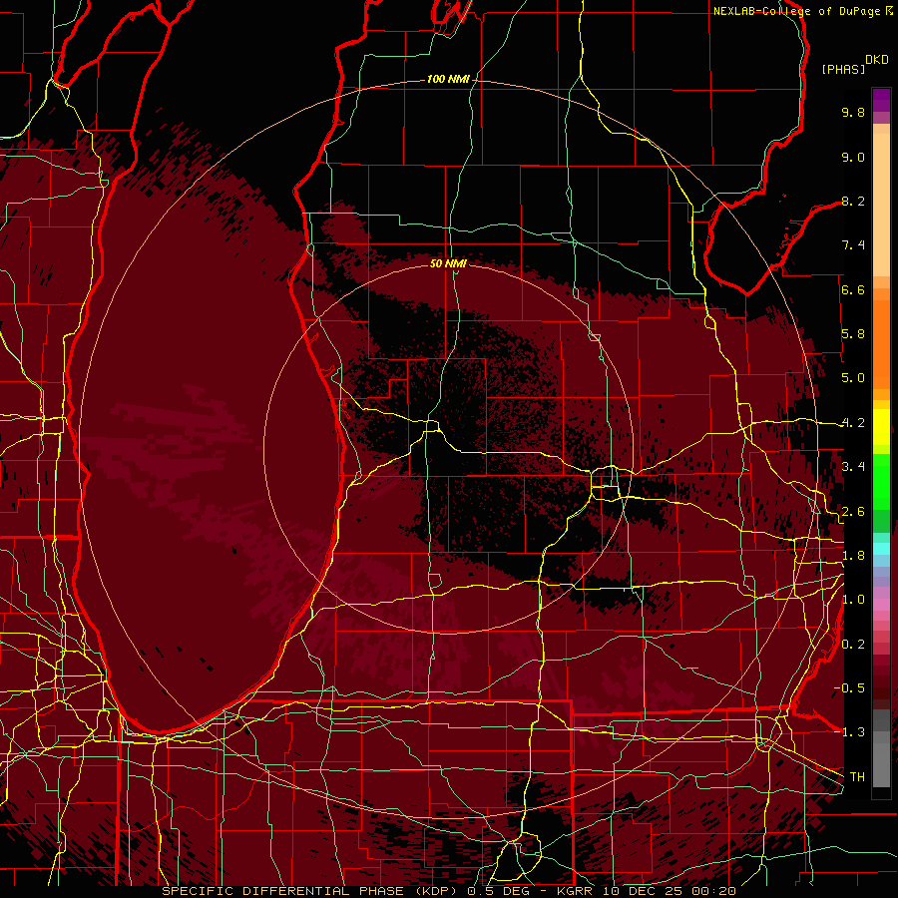The height and width of the screenshot is (898, 898).
Task: Click the [PHAS] legend header
Action: pyautogui.click(x=843, y=69)
